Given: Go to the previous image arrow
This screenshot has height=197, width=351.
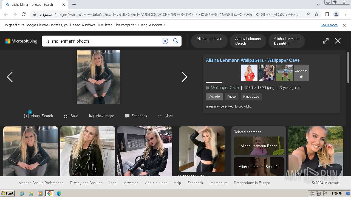Looking at the screenshot, I should 10,77.
